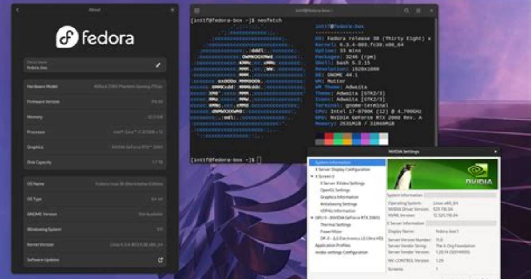Click the Fedora logo in About window
Screen dimensions: 531x279
coord(95,37)
